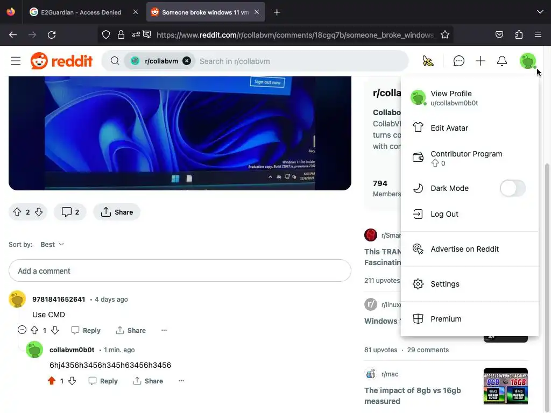Screen dimensions: 551x413
Task: Reply to collabvm0b0t comment
Action: click(103, 381)
